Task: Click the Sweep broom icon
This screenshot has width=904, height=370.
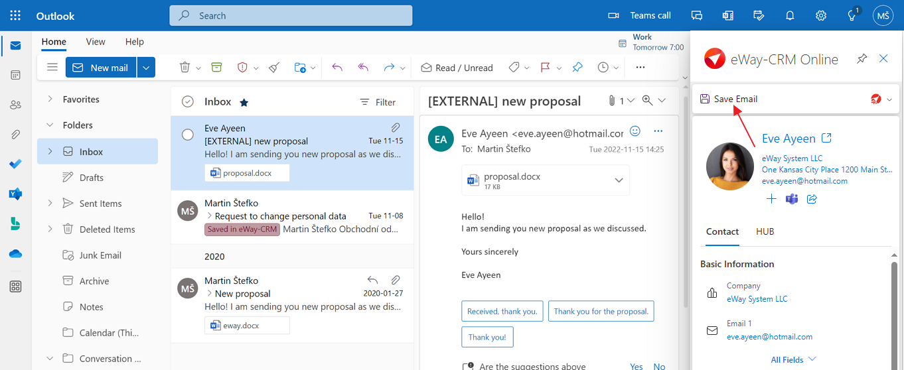Action: click(273, 67)
